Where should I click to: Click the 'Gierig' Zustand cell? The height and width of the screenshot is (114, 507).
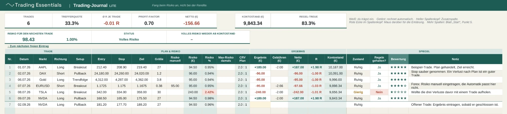pyautogui.click(x=358, y=92)
